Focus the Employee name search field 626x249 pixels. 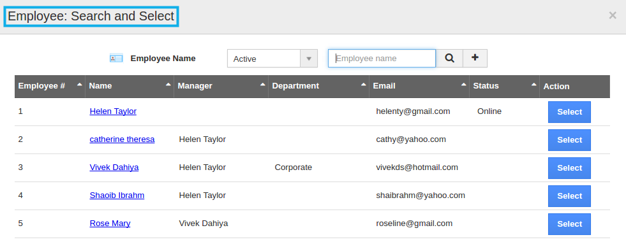[x=382, y=58]
